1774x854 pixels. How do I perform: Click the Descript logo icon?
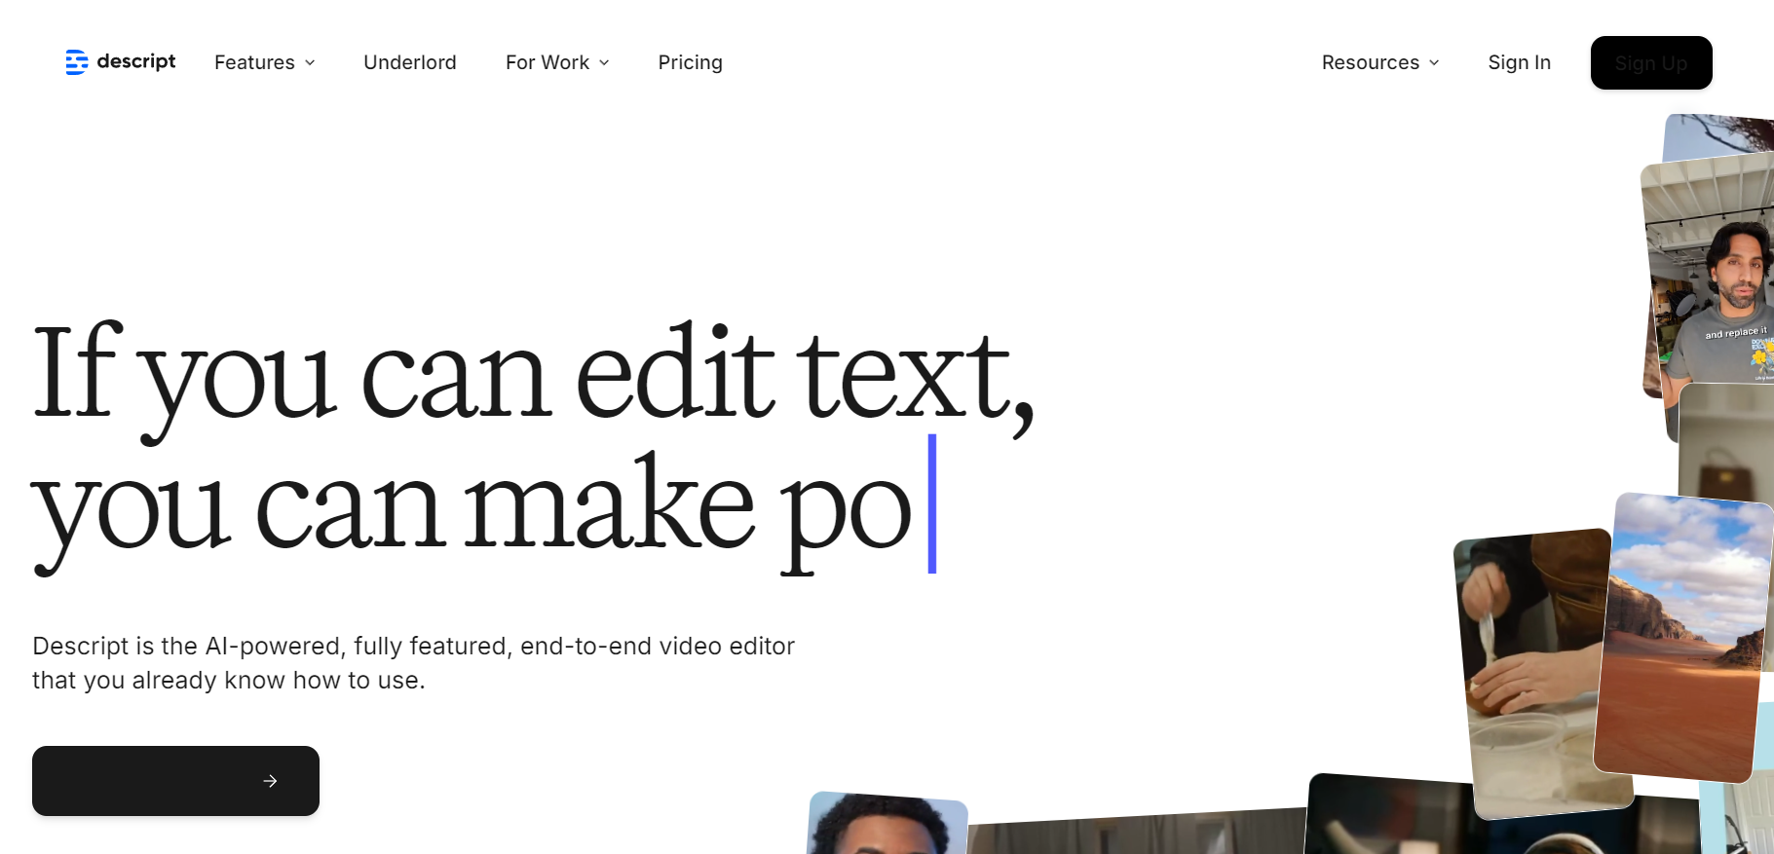[x=76, y=62]
